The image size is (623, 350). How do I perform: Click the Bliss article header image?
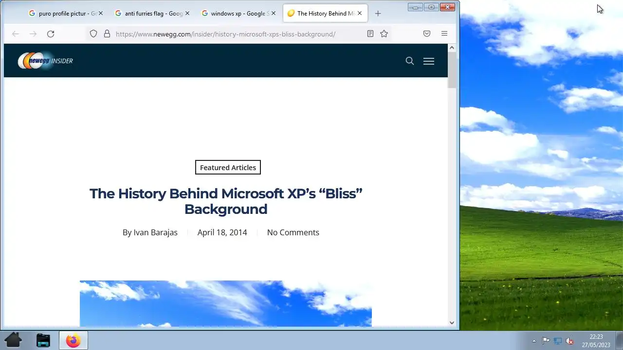coord(226,303)
